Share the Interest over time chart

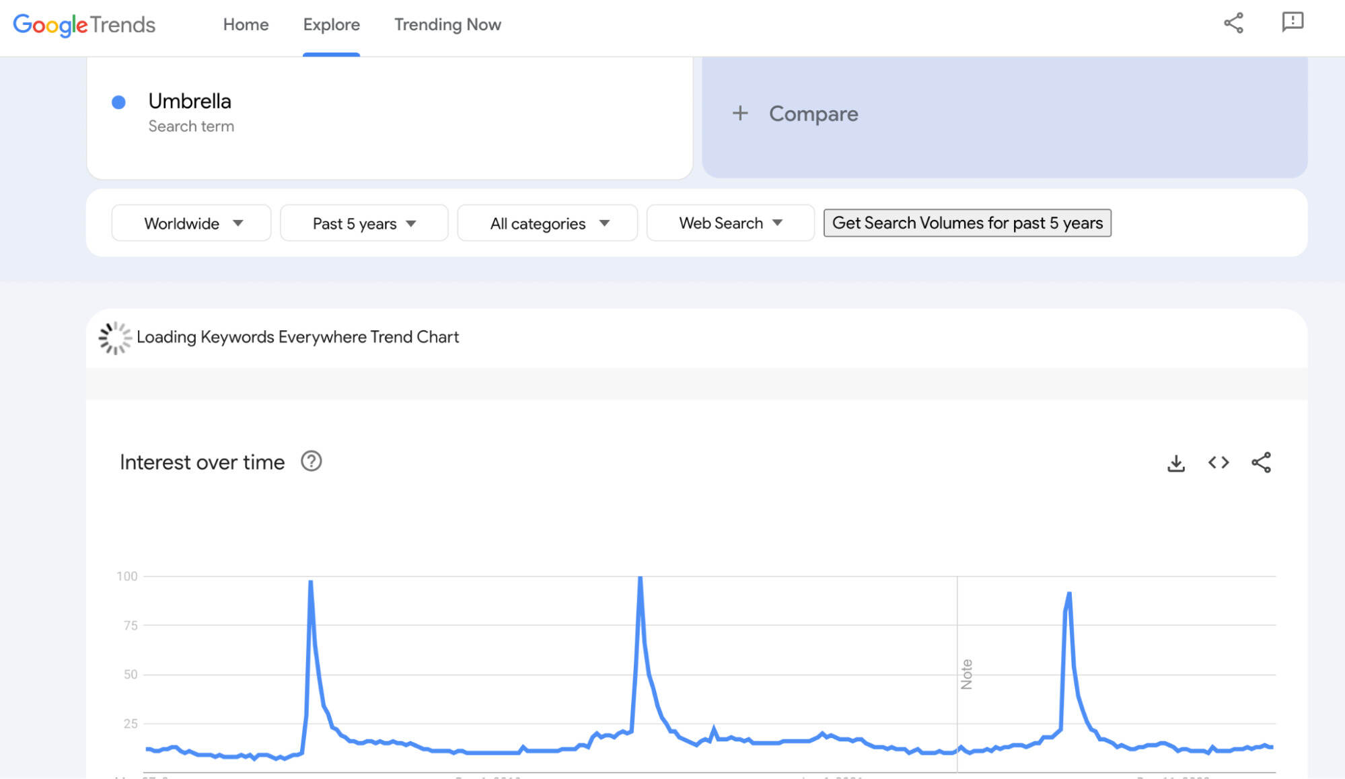tap(1262, 462)
